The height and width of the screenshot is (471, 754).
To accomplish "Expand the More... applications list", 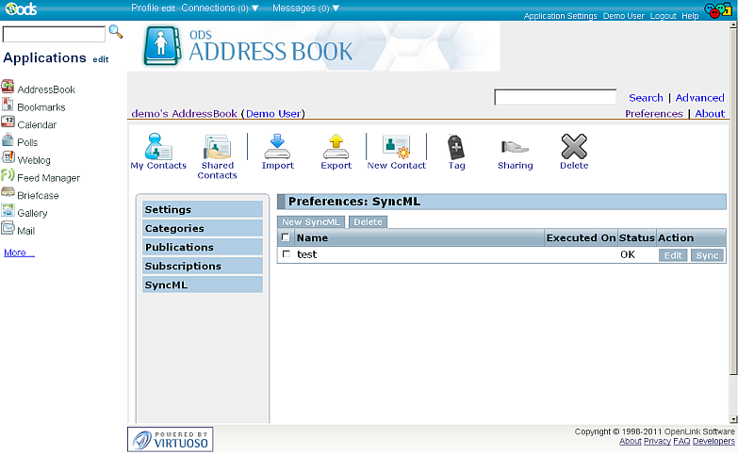I will pos(19,252).
